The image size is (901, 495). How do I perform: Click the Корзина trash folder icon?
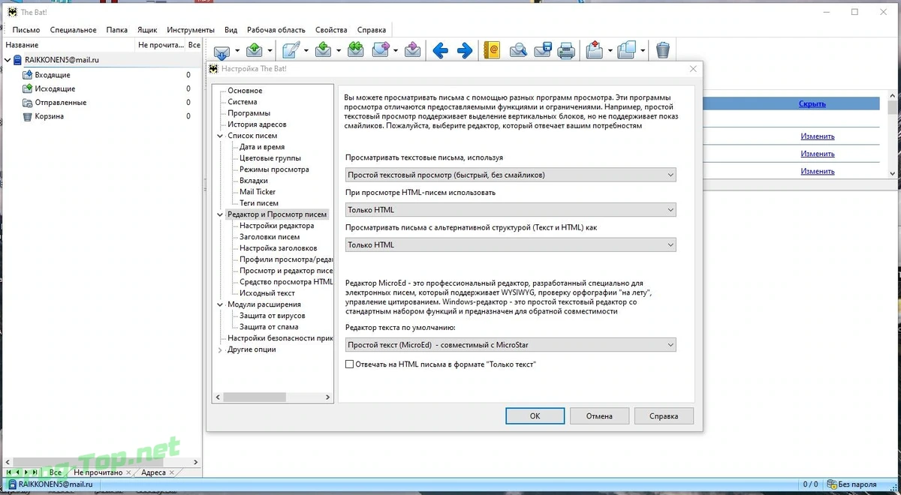28,116
